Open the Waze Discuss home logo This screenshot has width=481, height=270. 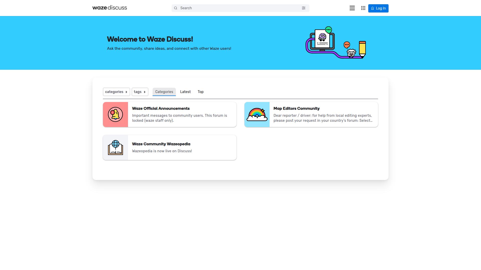click(110, 8)
